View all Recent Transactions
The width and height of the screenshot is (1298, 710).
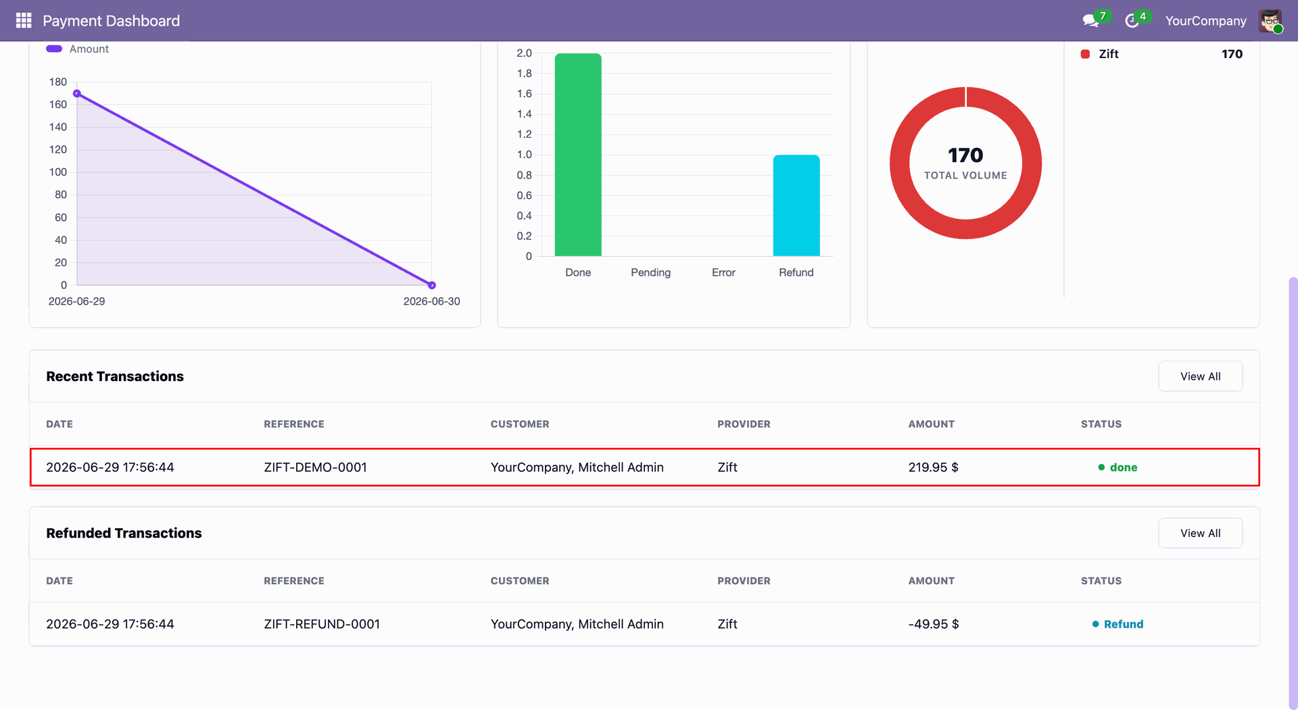pos(1200,376)
